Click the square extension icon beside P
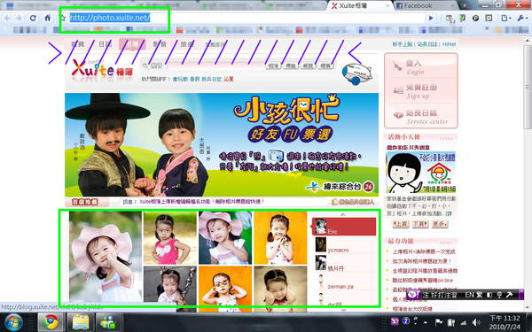532x332 pixels. click(489, 18)
